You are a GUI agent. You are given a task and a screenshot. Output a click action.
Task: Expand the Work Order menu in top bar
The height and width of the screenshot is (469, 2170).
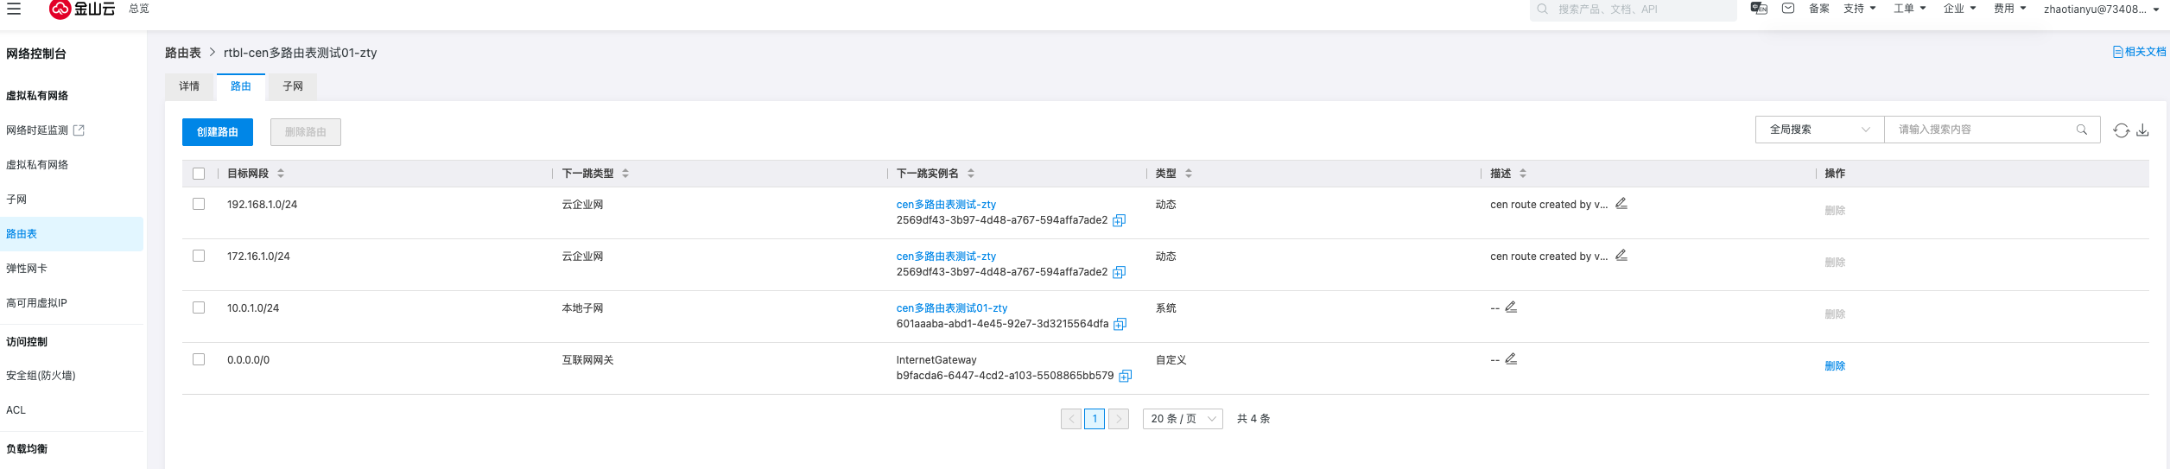pyautogui.click(x=1910, y=9)
